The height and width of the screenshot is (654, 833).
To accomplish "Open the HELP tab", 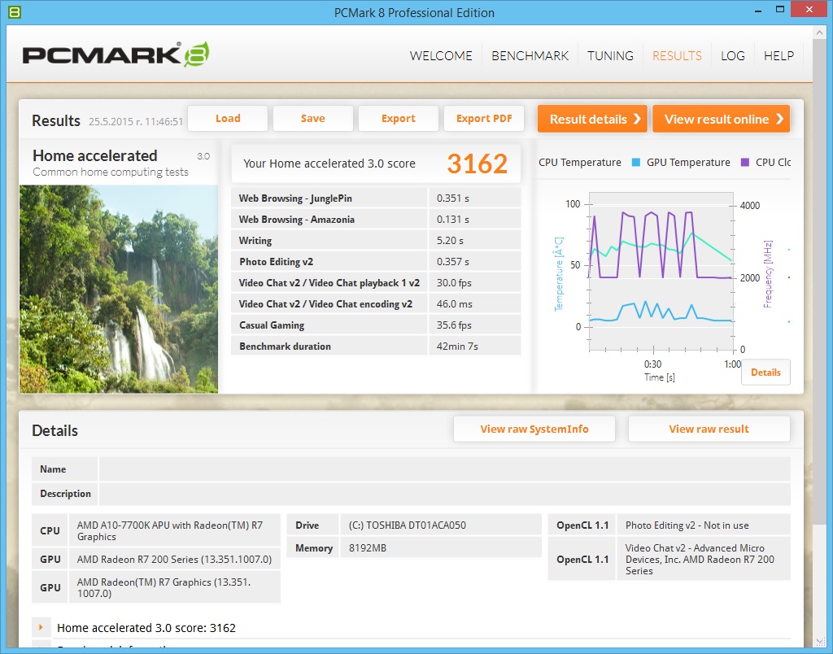I will point(778,56).
